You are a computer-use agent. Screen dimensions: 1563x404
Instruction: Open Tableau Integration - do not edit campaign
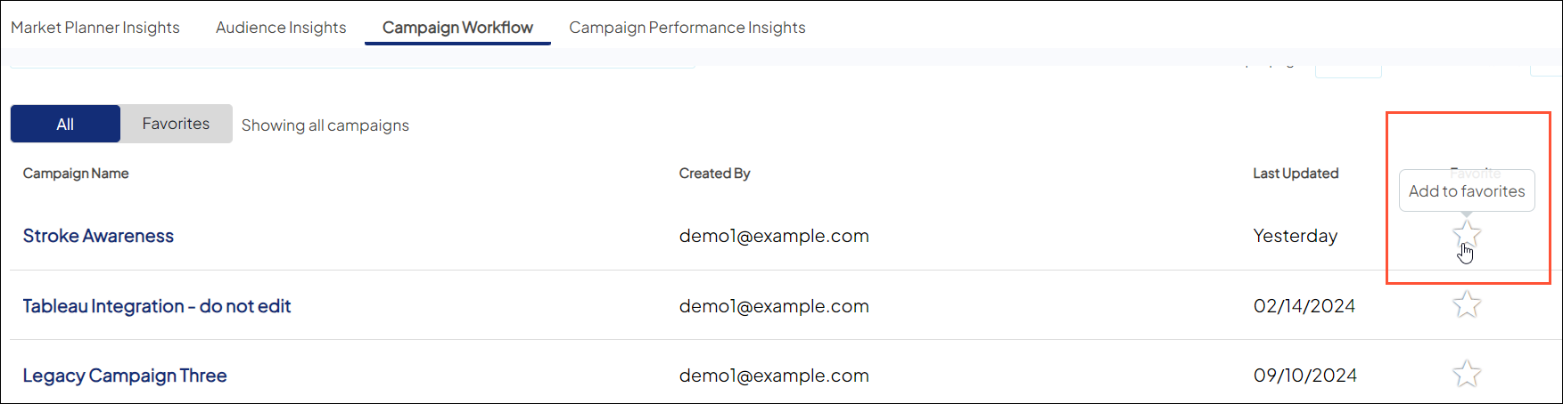pyautogui.click(x=157, y=306)
